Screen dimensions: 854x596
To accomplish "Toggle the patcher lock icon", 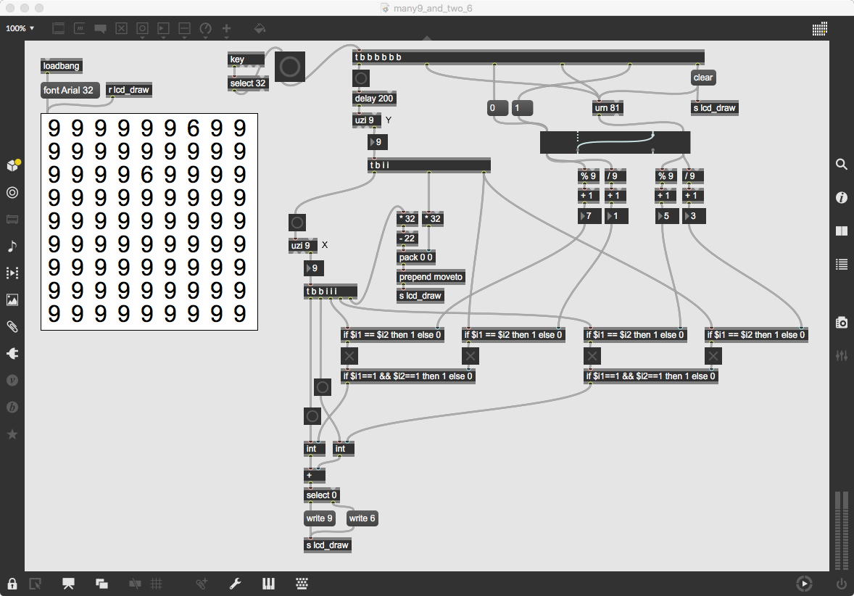I will [12, 584].
